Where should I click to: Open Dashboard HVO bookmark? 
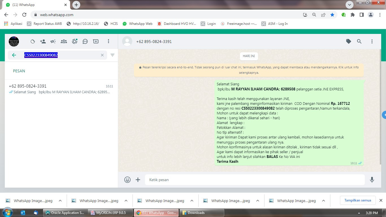177,24
